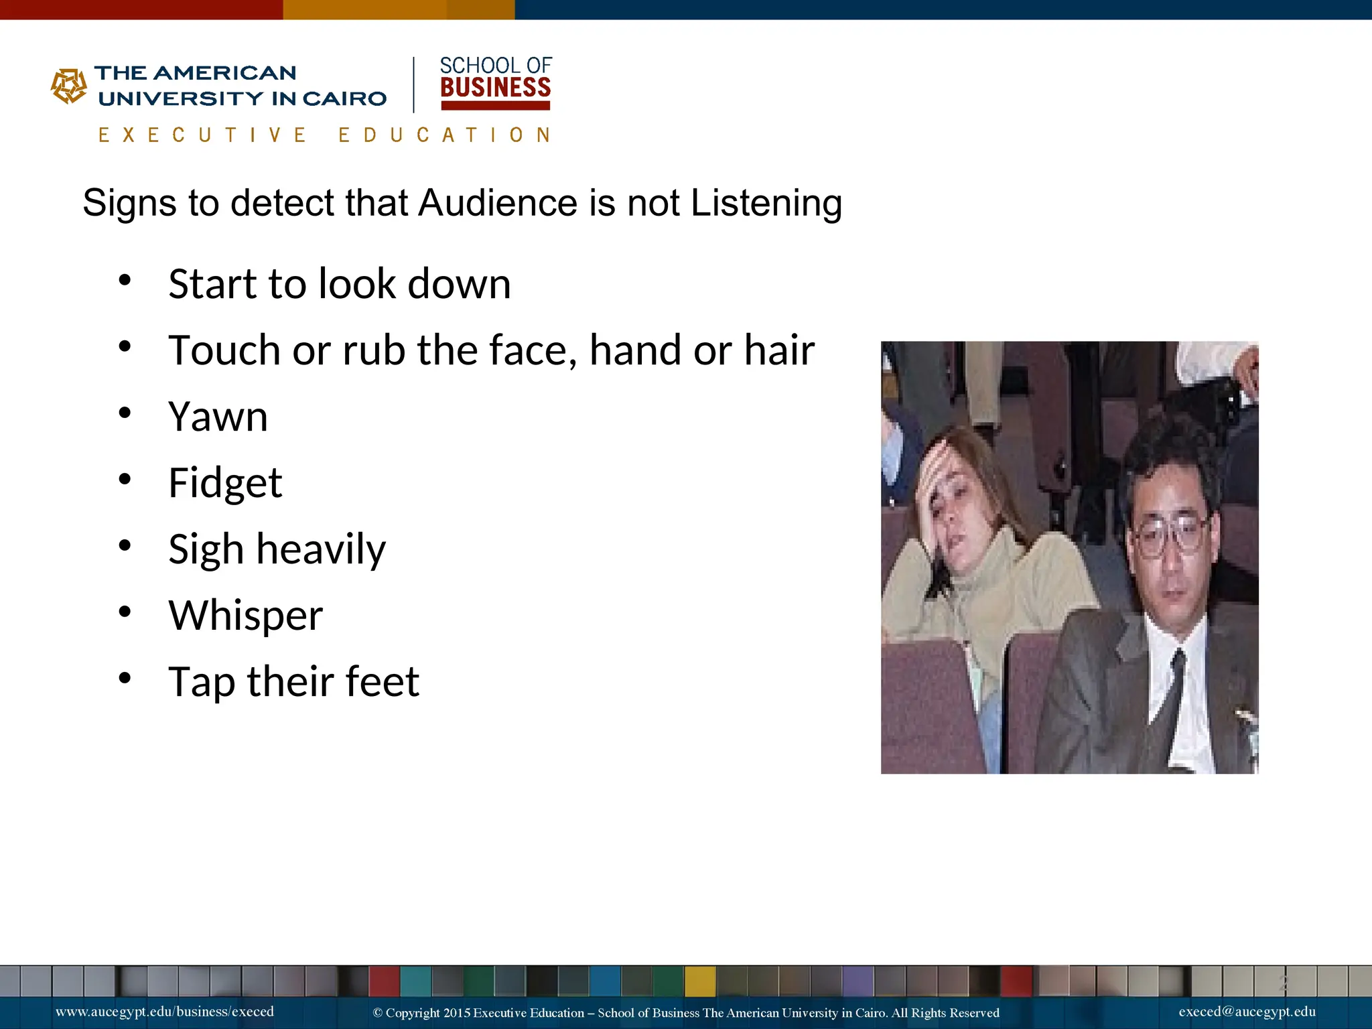
Task: Click the dark red top banner segment
Action: pos(141,9)
